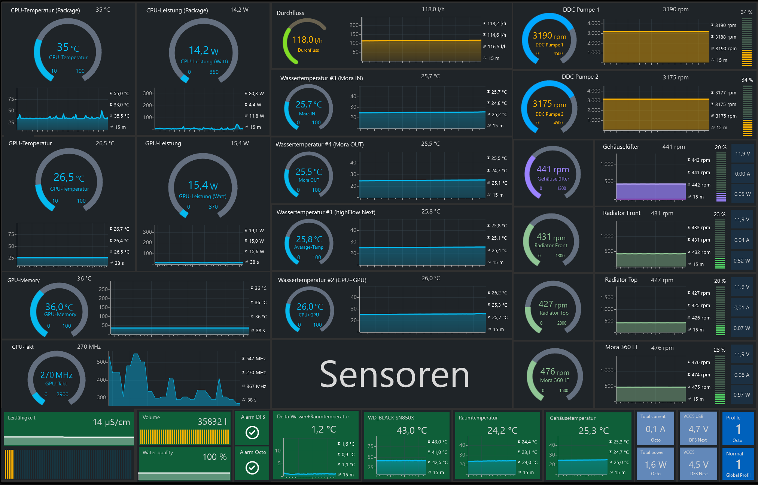This screenshot has width=758, height=485.
Task: Click the Normal Global Profil tile
Action: tap(737, 464)
